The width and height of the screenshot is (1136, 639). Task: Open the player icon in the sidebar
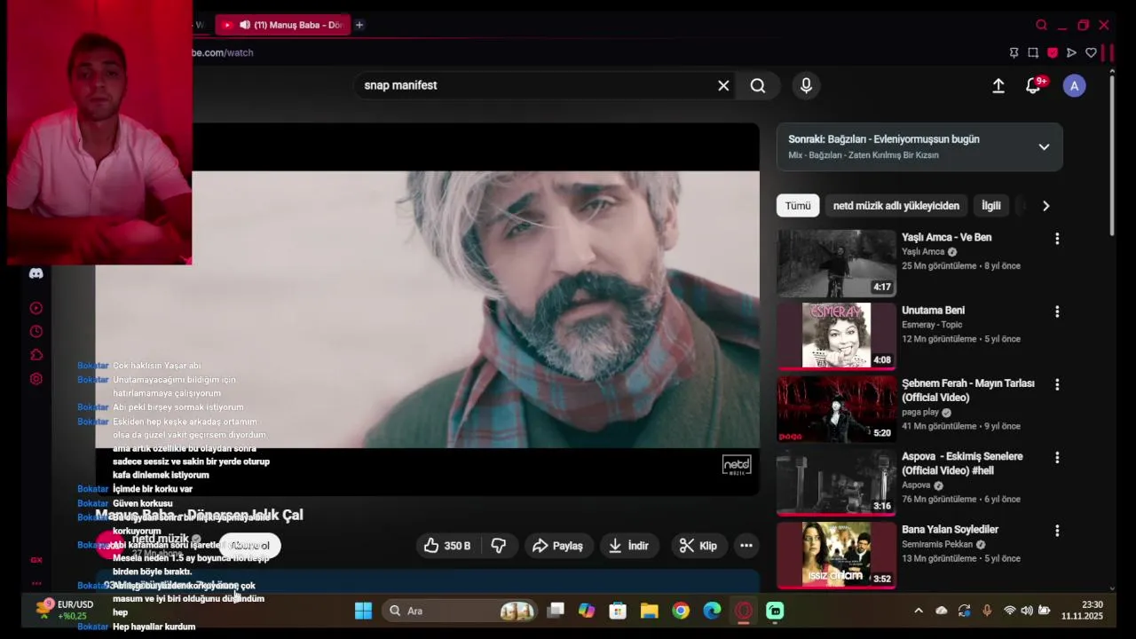point(36,308)
